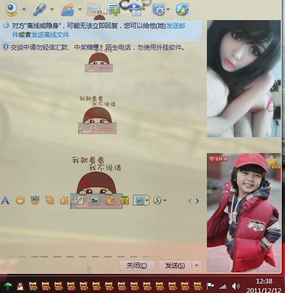Open the font settings letter A icon
Image resolution: width=285 pixels, height=293 pixels.
tap(5, 200)
